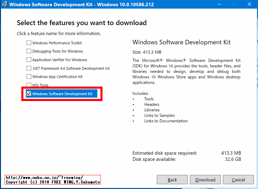Click highlighted 'Windows Software Development Kit' label
Screen dimensions: 258x189
[x=62, y=94]
